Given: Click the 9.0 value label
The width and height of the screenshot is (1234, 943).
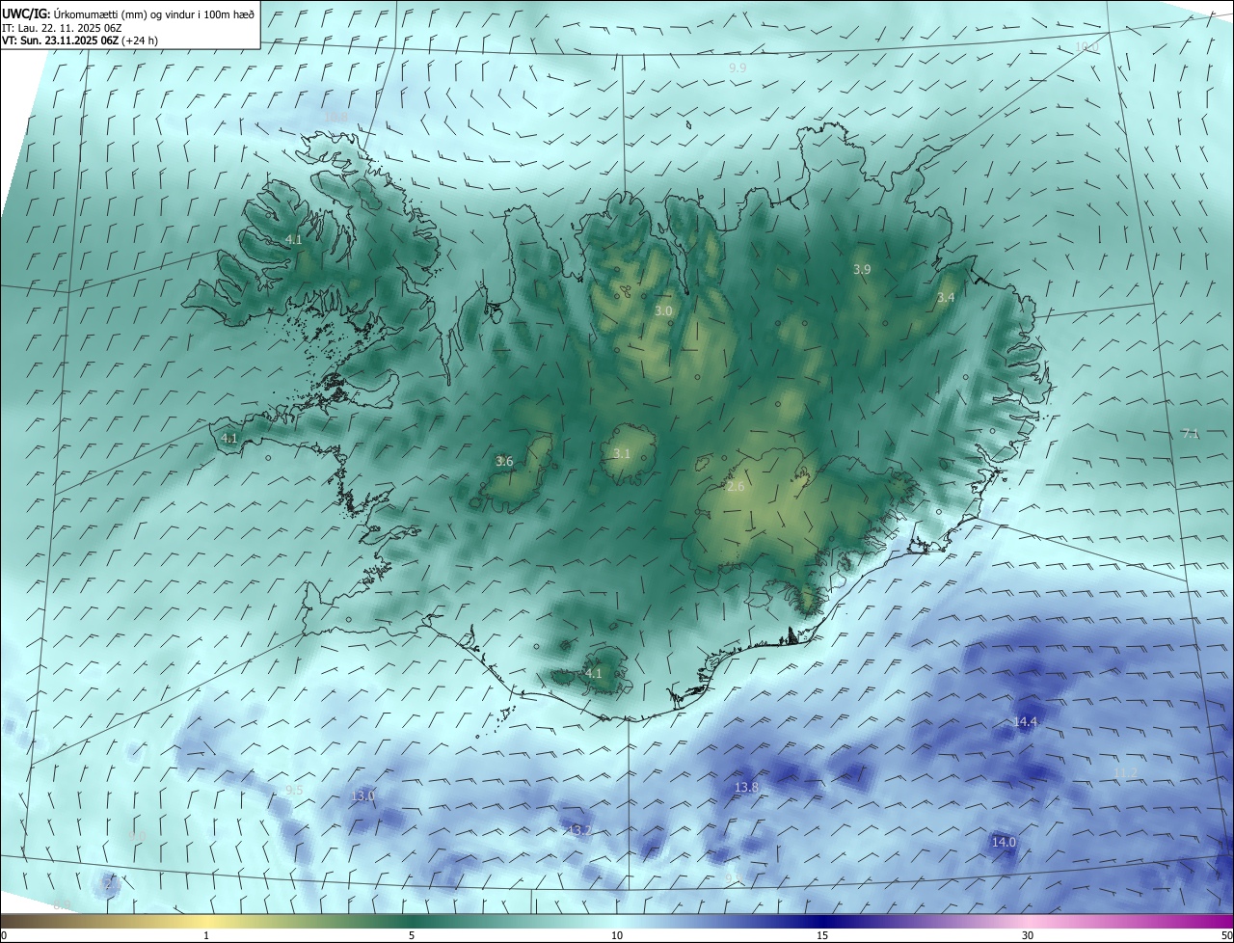Looking at the screenshot, I should (137, 837).
